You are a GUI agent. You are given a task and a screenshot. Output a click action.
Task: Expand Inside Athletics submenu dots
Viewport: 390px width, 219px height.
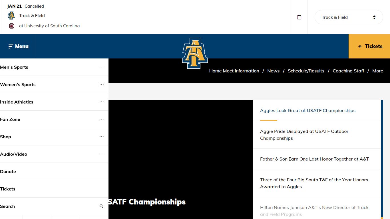[x=102, y=102]
